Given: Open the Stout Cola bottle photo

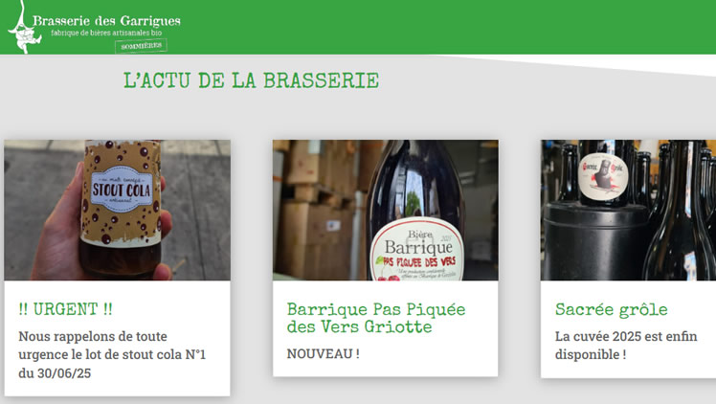Looking at the screenshot, I should 118,210.
